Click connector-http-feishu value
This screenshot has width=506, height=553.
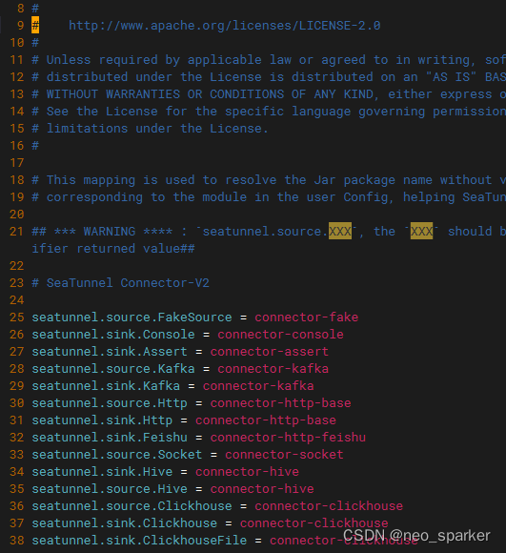point(288,438)
